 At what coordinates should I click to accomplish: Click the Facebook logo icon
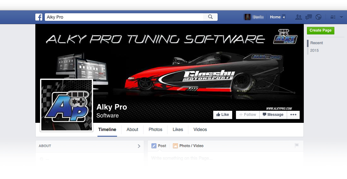click(39, 17)
